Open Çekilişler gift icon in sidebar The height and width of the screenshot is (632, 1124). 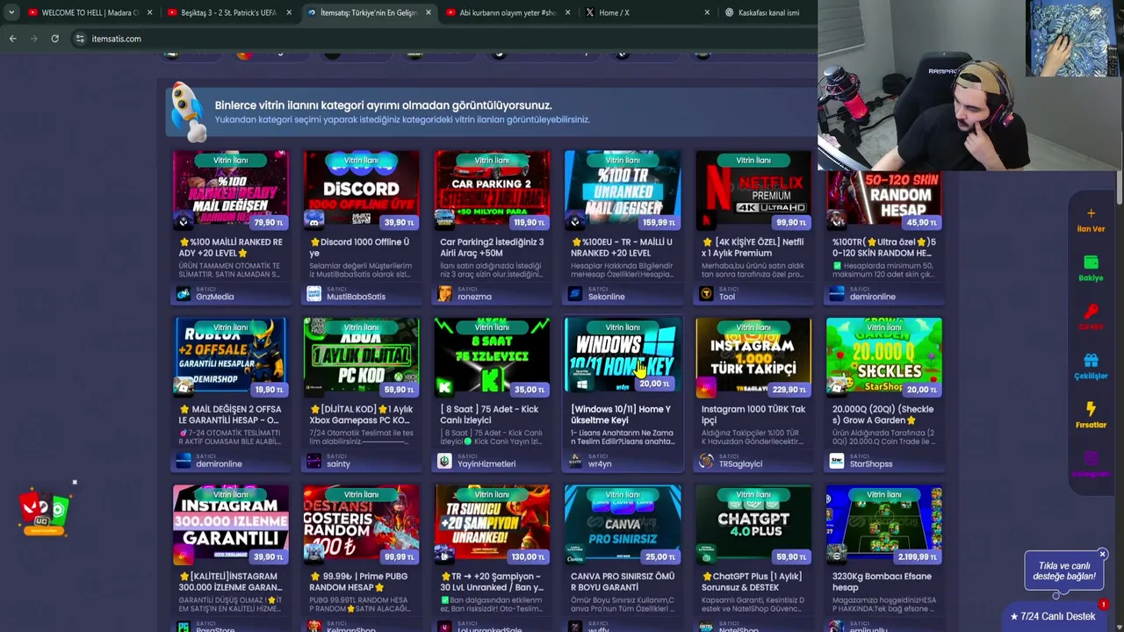pos(1091,361)
